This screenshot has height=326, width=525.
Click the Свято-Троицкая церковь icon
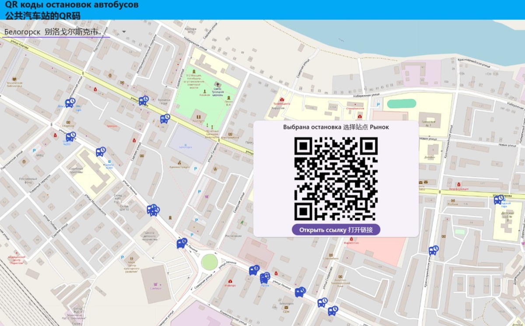click(218, 84)
